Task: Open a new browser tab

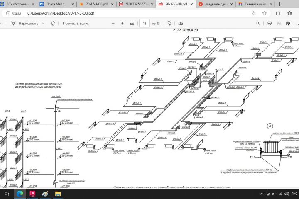Action: (279, 4)
